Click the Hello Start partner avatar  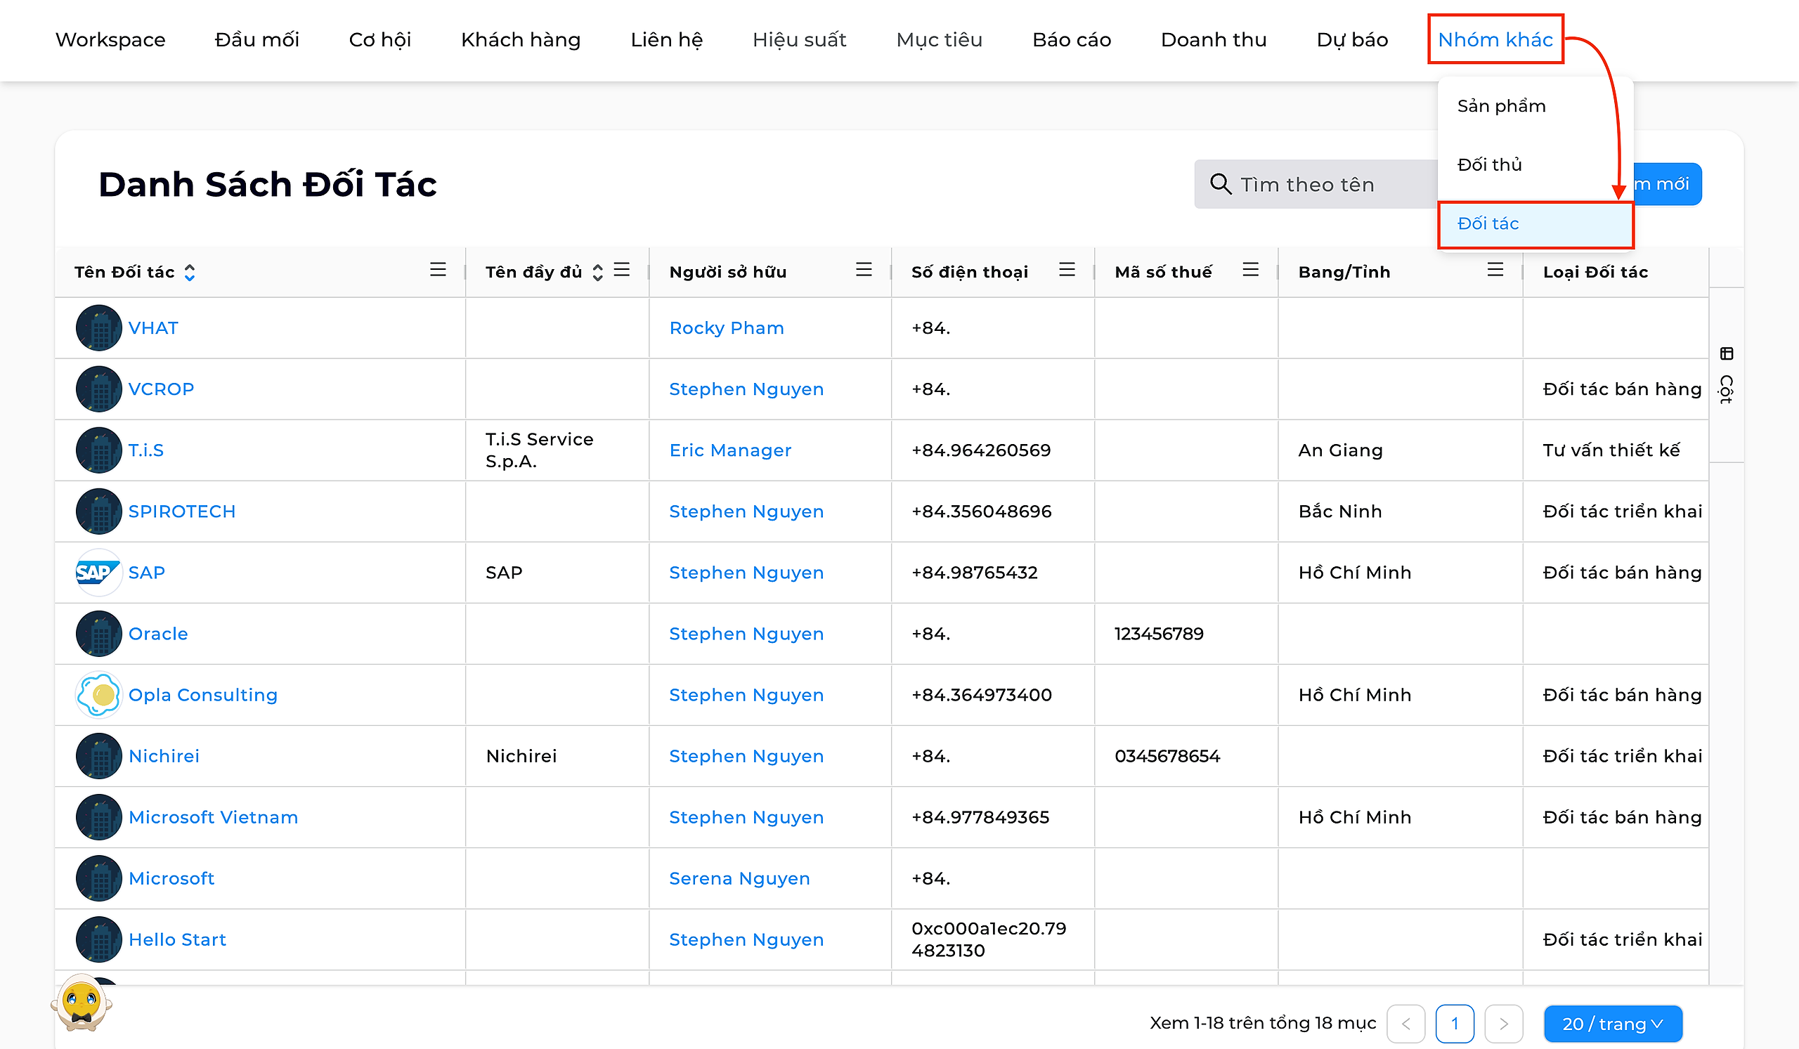pyautogui.click(x=98, y=940)
